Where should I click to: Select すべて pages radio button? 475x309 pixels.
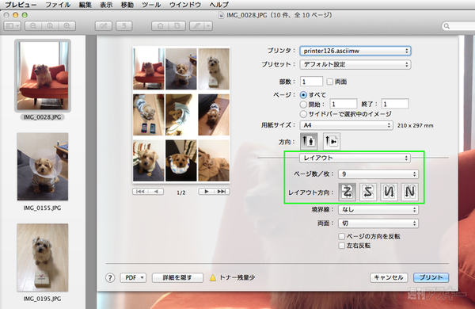pyautogui.click(x=303, y=95)
